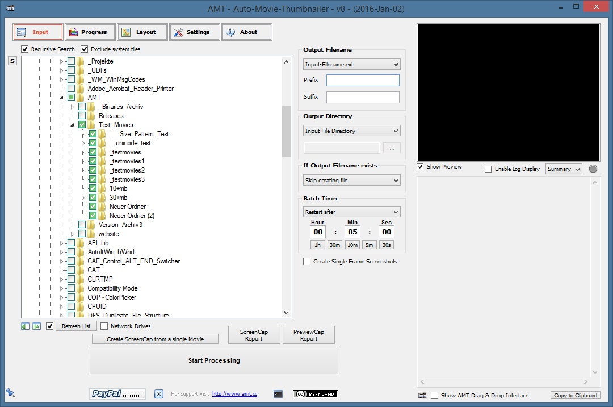Click the left green arrow icon below tree
This screenshot has width=613, height=407.
(25, 326)
